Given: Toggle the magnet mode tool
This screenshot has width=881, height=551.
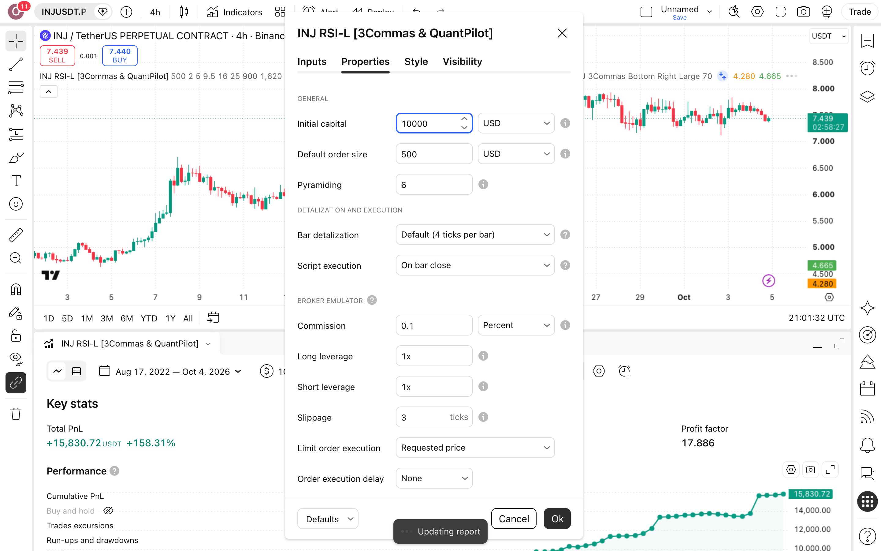Looking at the screenshot, I should tap(16, 290).
